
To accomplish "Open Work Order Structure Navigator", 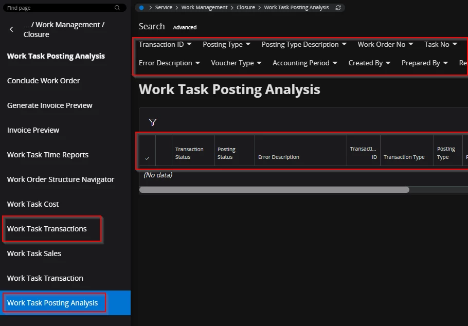I will pyautogui.click(x=61, y=179).
